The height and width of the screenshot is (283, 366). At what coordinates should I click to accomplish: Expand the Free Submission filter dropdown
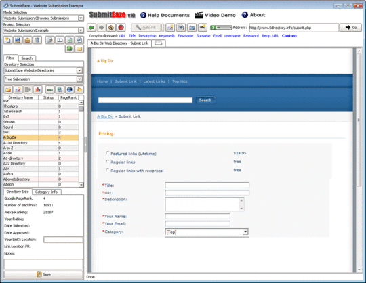coord(79,79)
